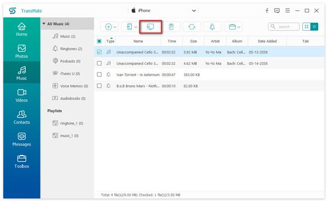This screenshot has width=328, height=202.
Task: Open the Facebook link icon
Action: pyautogui.click(x=267, y=10)
